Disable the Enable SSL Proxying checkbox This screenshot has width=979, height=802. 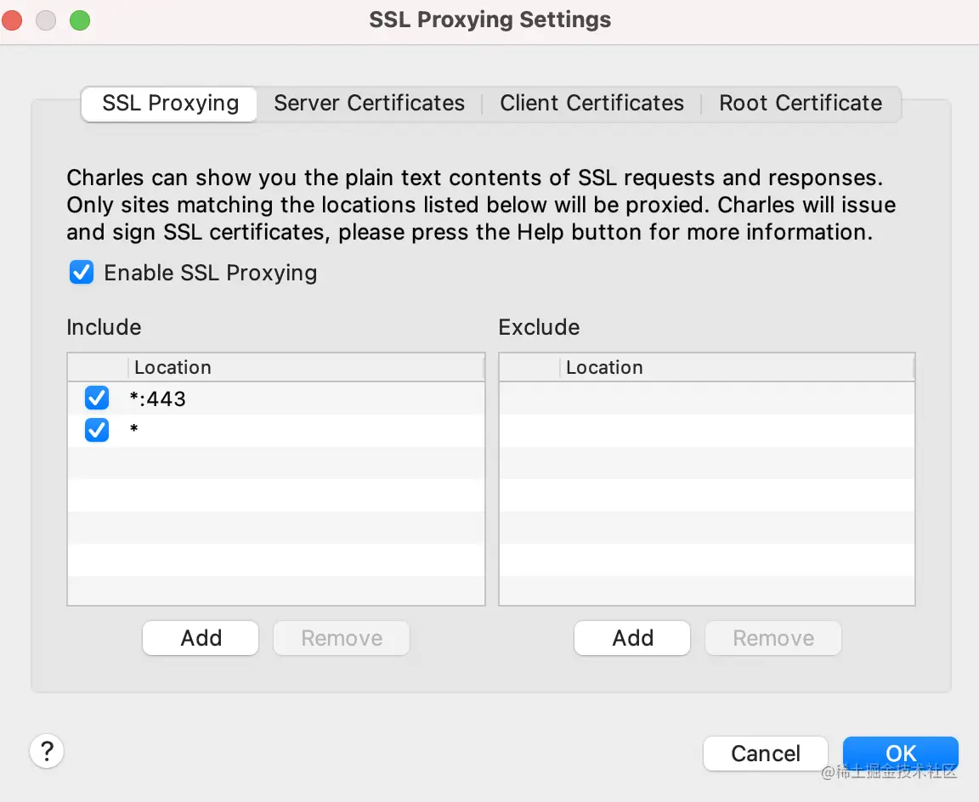[x=82, y=273]
